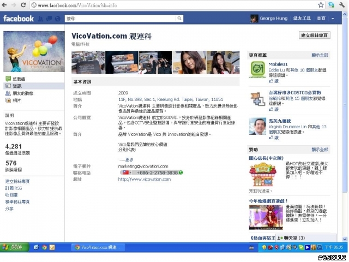Click 訂閱 RSS sidebar link

point(14,188)
